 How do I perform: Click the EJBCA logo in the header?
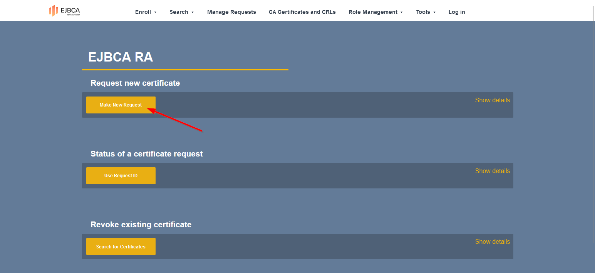coord(64,11)
